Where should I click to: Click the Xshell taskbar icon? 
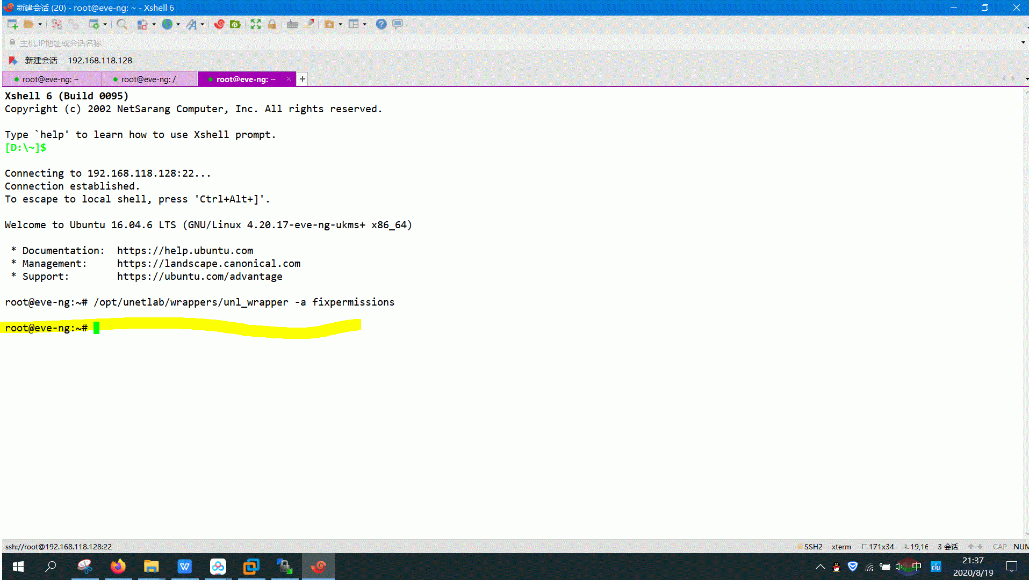[x=318, y=567]
